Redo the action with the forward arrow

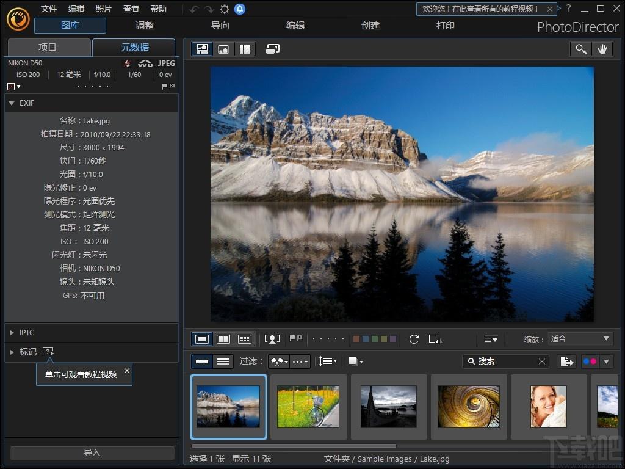pyautogui.click(x=209, y=9)
